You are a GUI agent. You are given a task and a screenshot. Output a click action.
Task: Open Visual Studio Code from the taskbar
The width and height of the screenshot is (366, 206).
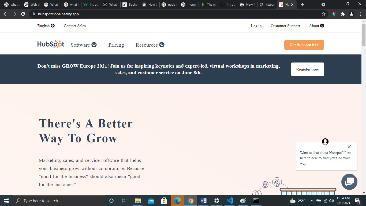(x=230, y=201)
